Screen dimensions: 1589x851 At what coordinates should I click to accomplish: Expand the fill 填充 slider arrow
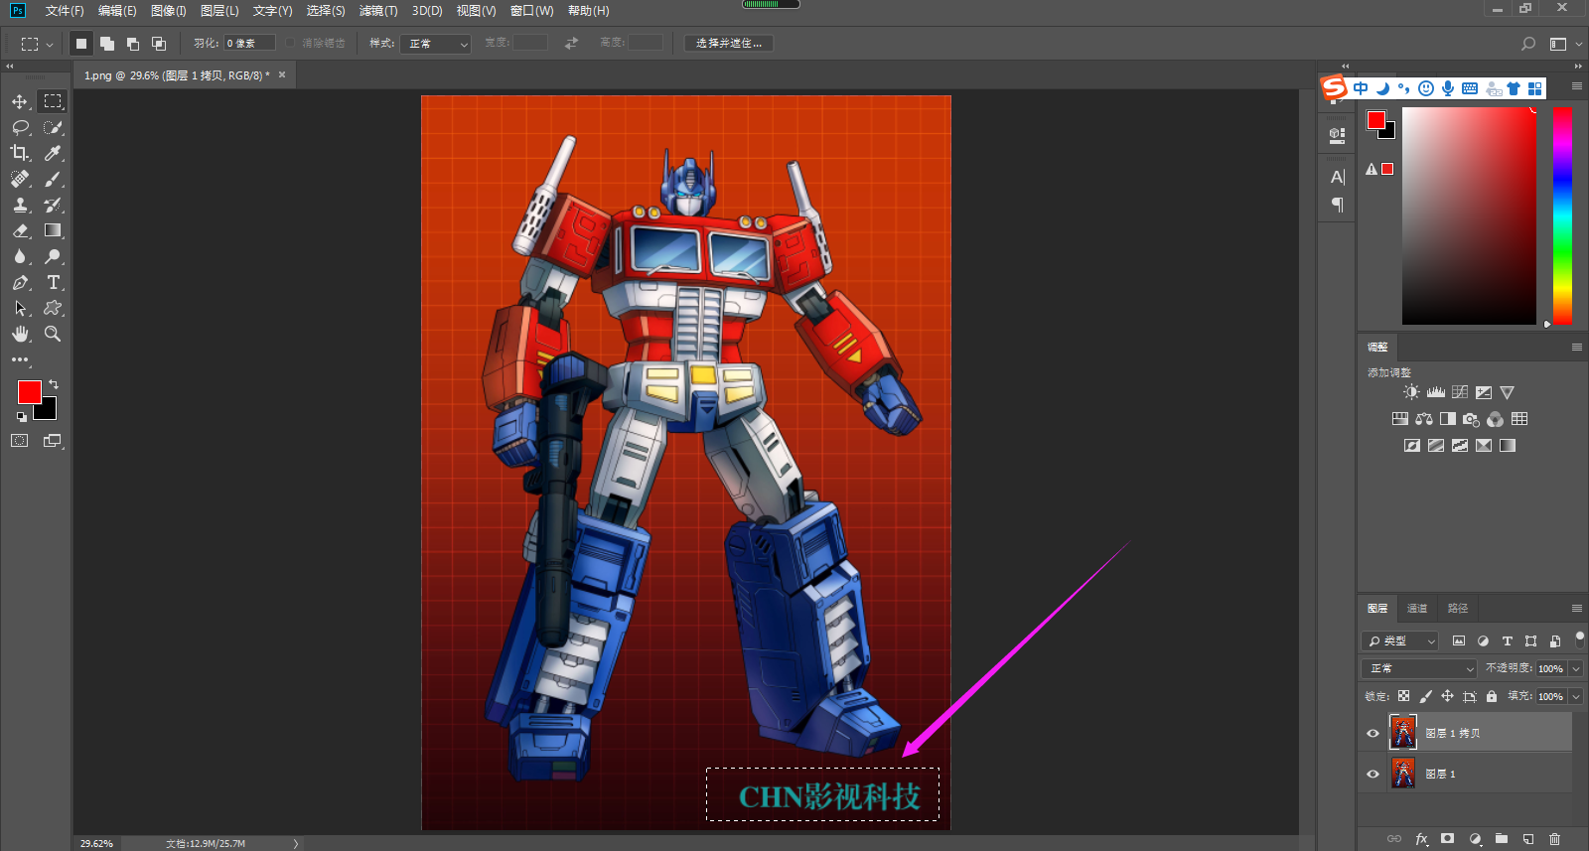click(1576, 696)
